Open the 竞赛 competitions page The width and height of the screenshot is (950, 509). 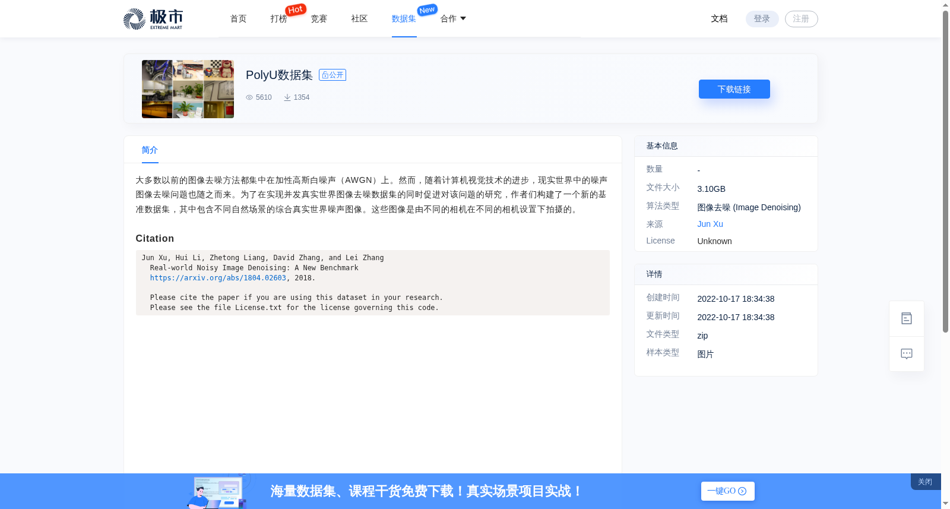click(319, 19)
